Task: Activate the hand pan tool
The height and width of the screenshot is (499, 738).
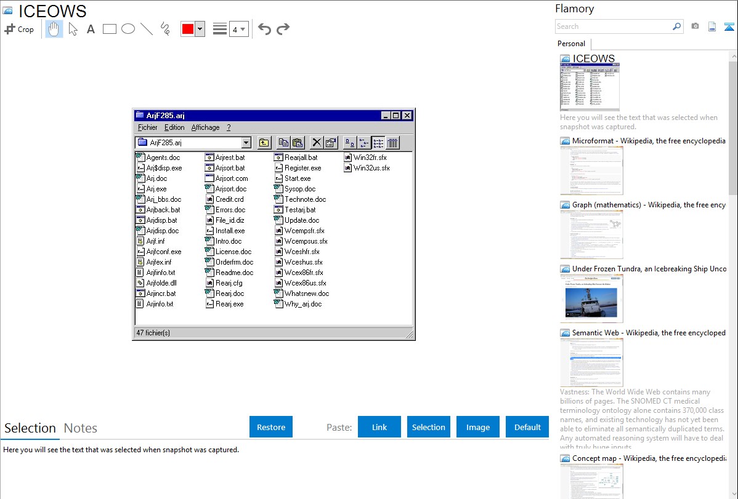Action: [x=54, y=29]
